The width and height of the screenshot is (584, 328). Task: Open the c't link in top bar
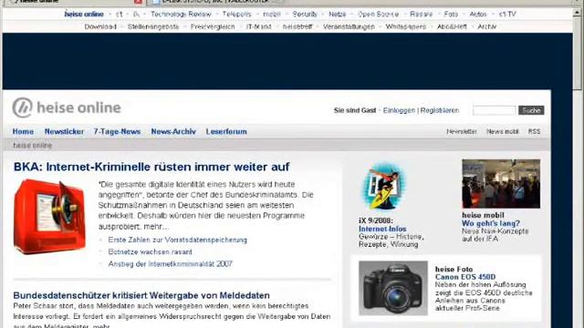click(119, 15)
